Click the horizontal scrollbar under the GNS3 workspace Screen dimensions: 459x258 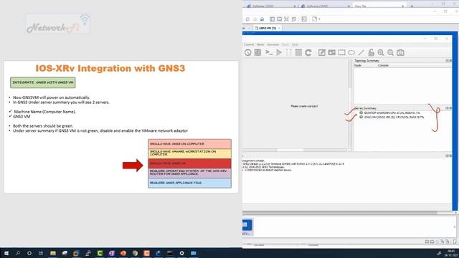(295, 150)
